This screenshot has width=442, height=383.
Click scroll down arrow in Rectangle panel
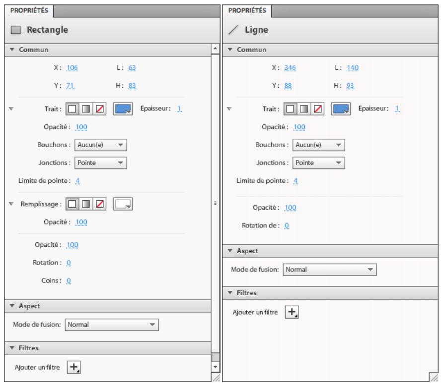click(x=215, y=367)
